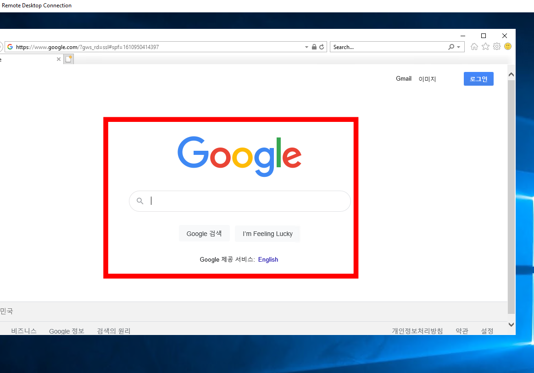This screenshot has width=534, height=373.
Task: Open the 이미지 (Images) link
Action: pyautogui.click(x=427, y=79)
